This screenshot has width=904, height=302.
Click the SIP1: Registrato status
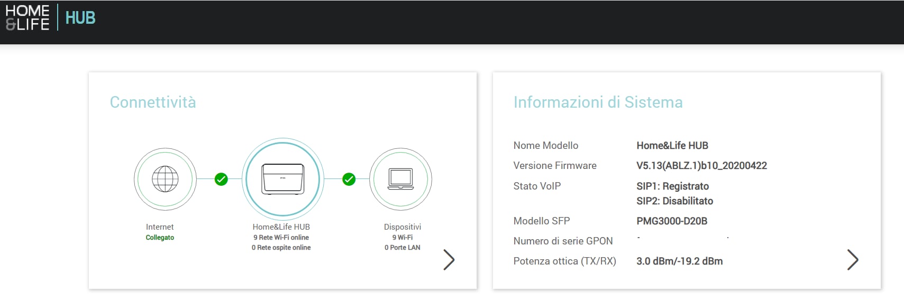point(672,186)
